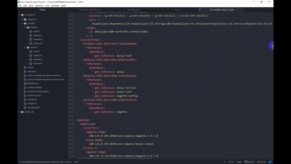Image resolution: width=291 pixels, height=164 pixels.
Task: Click the README.md book icon
Action: tap(25, 83)
